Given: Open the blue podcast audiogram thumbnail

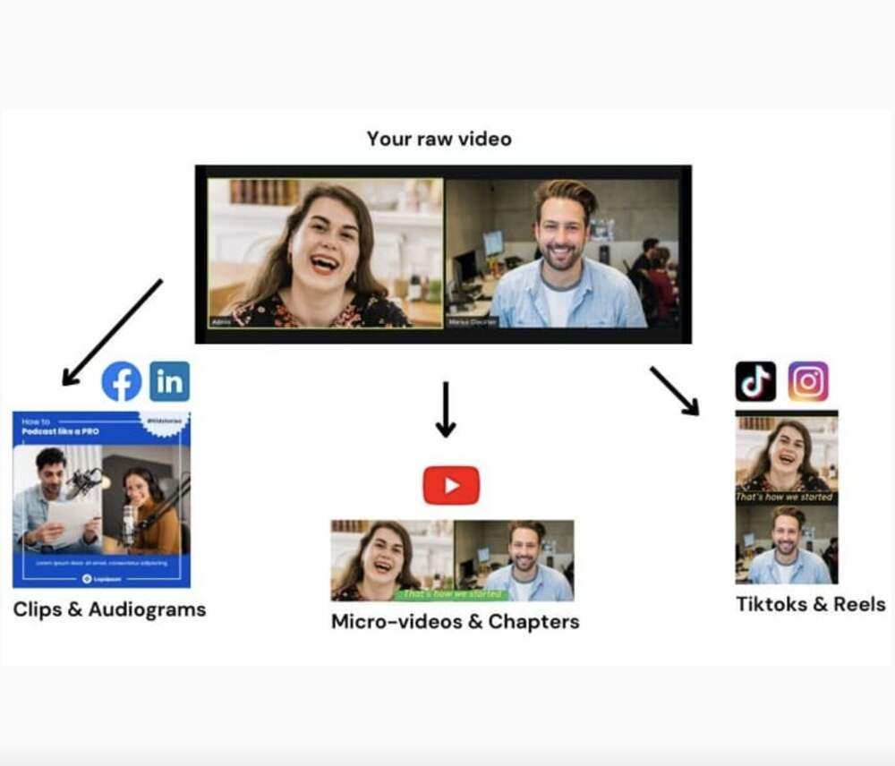Looking at the screenshot, I should (x=102, y=499).
